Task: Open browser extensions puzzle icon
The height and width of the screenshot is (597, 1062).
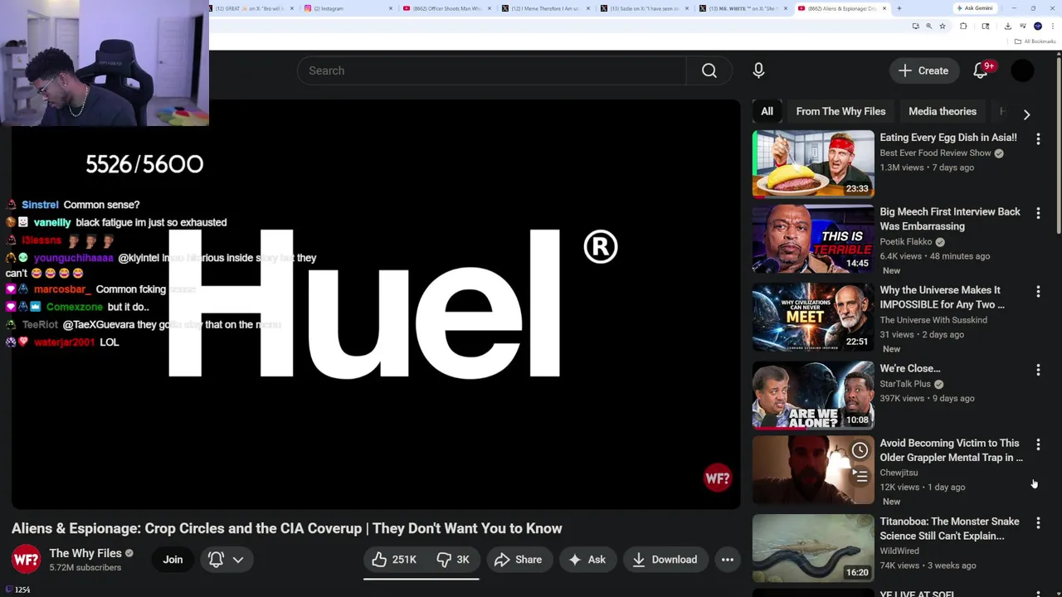Action: tap(963, 26)
